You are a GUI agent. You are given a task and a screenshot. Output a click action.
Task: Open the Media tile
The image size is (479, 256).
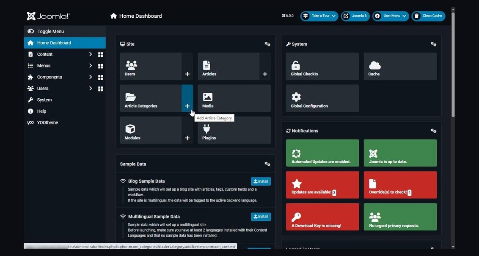pos(234,98)
